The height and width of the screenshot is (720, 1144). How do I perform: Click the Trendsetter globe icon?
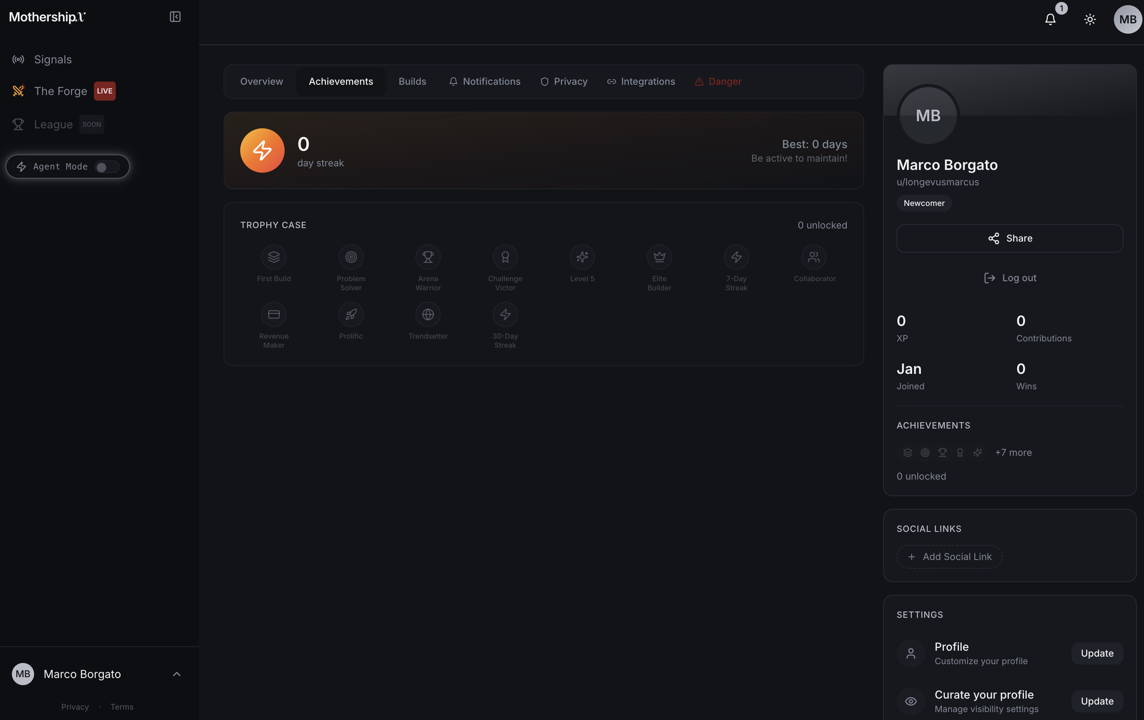428,315
